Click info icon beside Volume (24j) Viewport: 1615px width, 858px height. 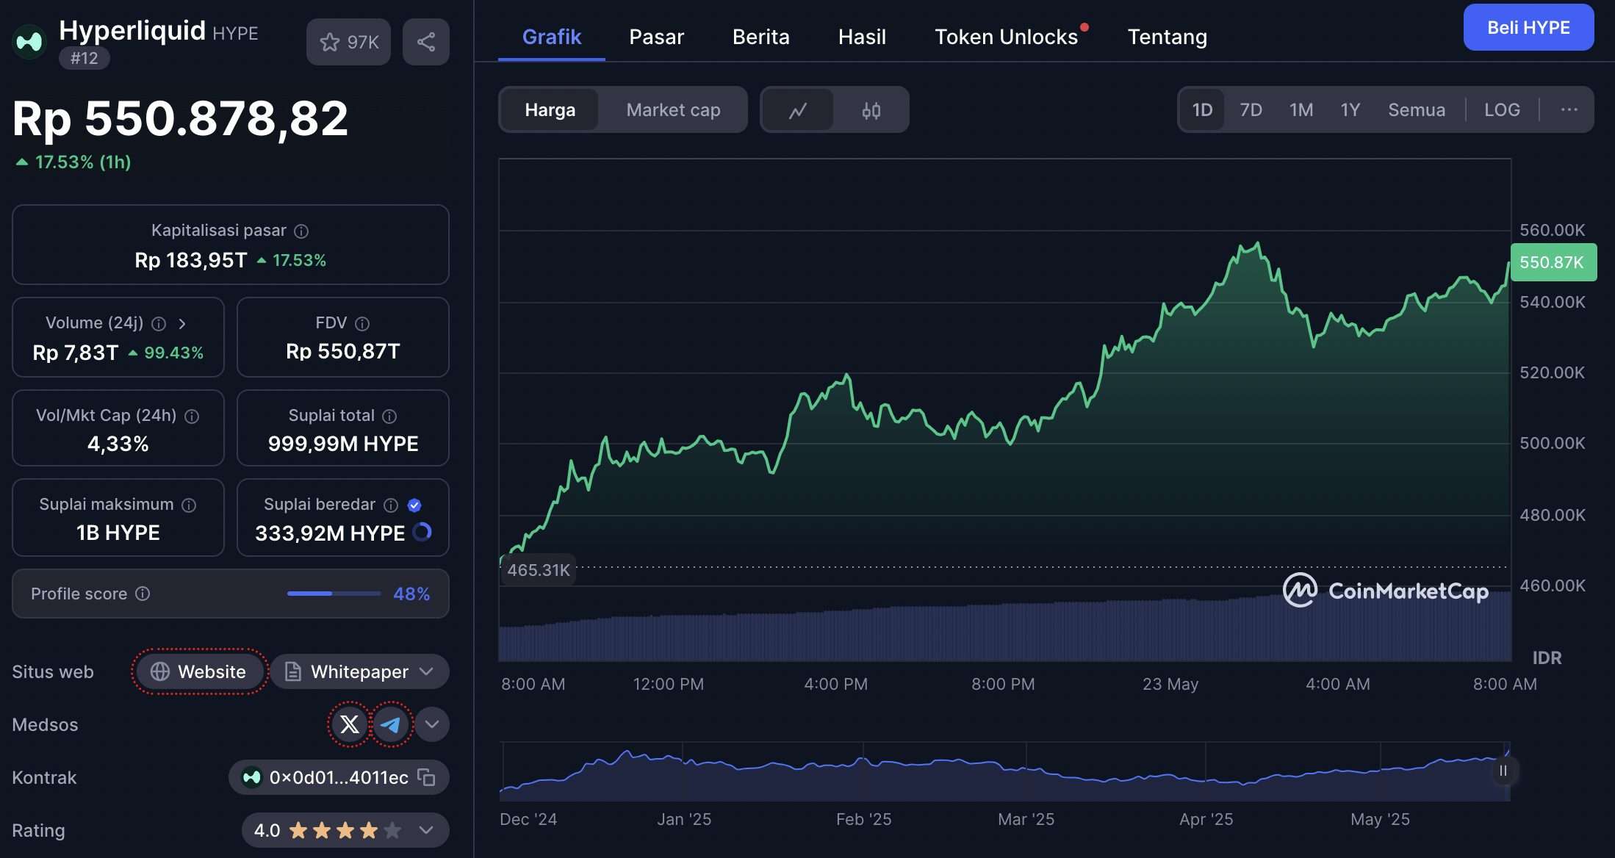click(x=159, y=324)
